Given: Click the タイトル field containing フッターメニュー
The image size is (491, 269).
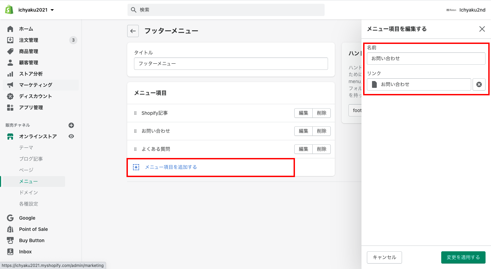Looking at the screenshot, I should [x=231, y=64].
